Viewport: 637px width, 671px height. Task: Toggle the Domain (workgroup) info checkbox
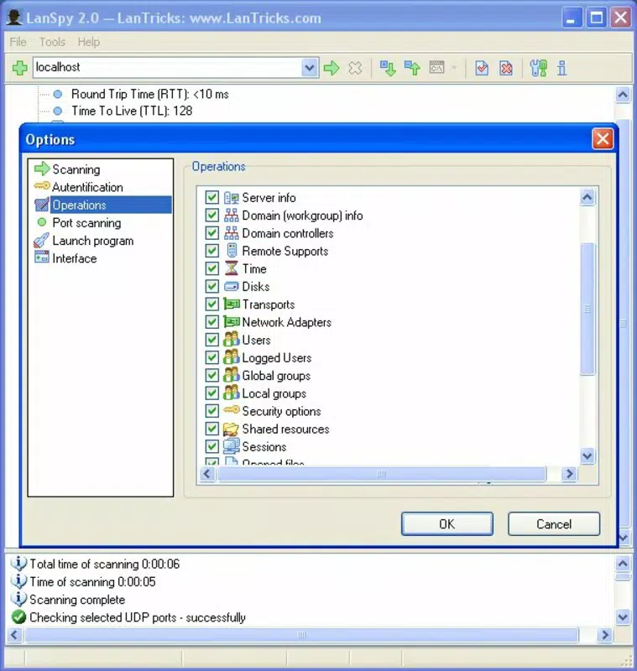(x=211, y=215)
